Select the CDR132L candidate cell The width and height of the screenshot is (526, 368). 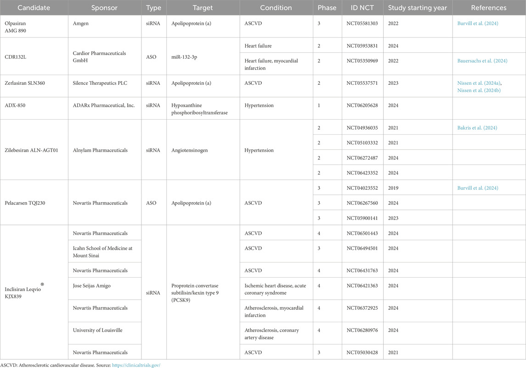click(x=34, y=57)
